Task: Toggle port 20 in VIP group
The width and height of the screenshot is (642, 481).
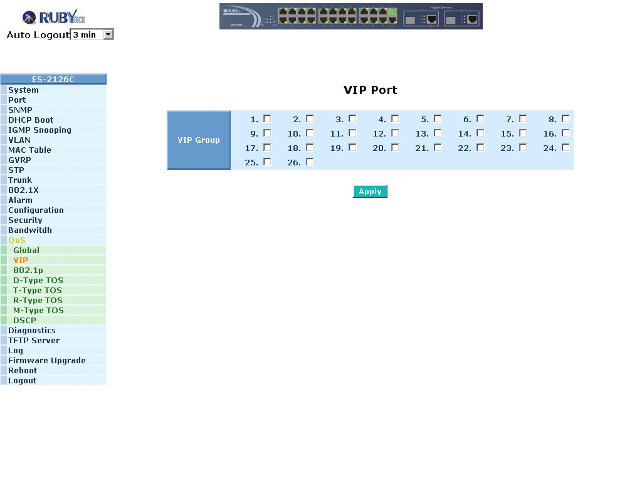Action: [395, 147]
